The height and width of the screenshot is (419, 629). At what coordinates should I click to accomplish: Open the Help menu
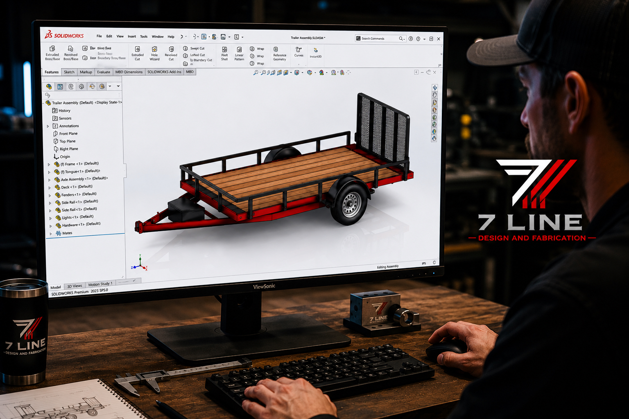pos(171,36)
